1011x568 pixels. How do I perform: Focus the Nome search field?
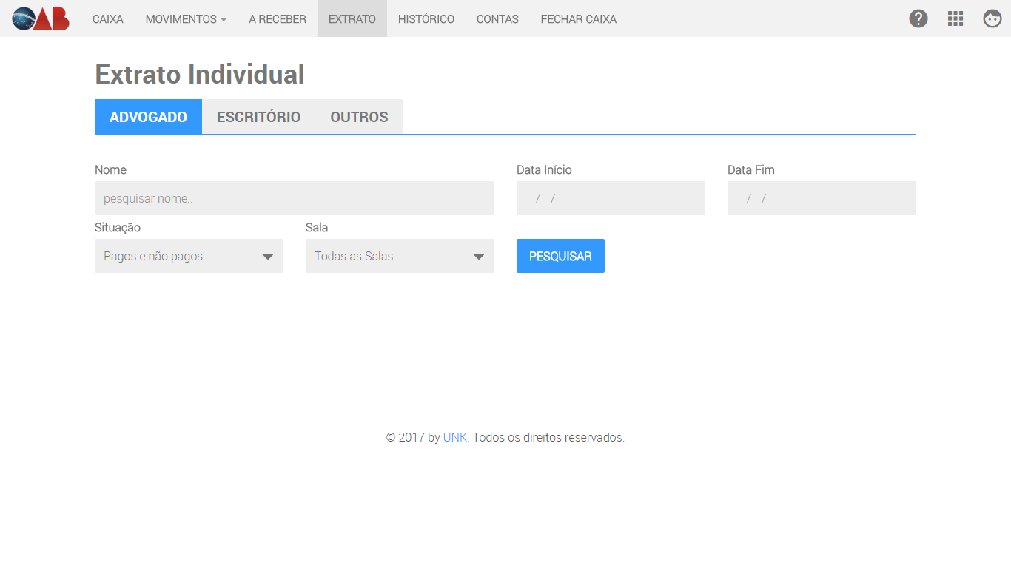coord(295,198)
